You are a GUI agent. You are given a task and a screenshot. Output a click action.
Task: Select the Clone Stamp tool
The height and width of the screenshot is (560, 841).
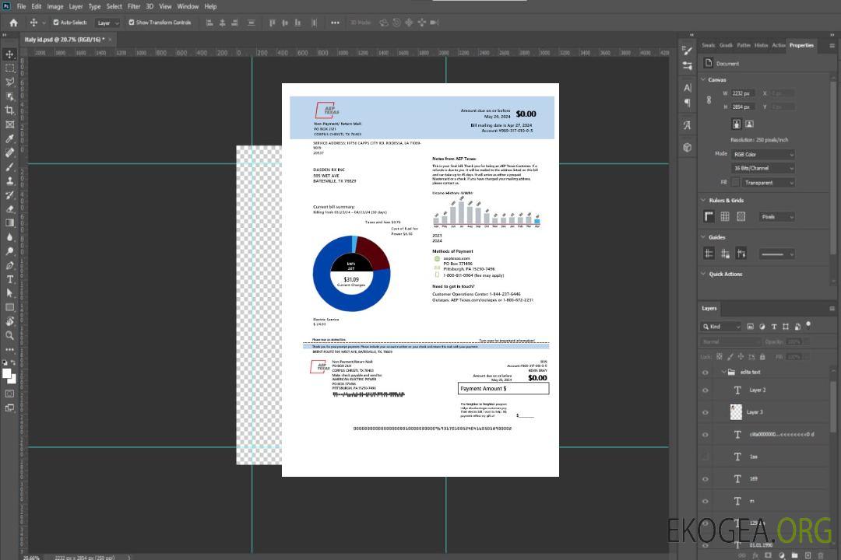(9, 180)
